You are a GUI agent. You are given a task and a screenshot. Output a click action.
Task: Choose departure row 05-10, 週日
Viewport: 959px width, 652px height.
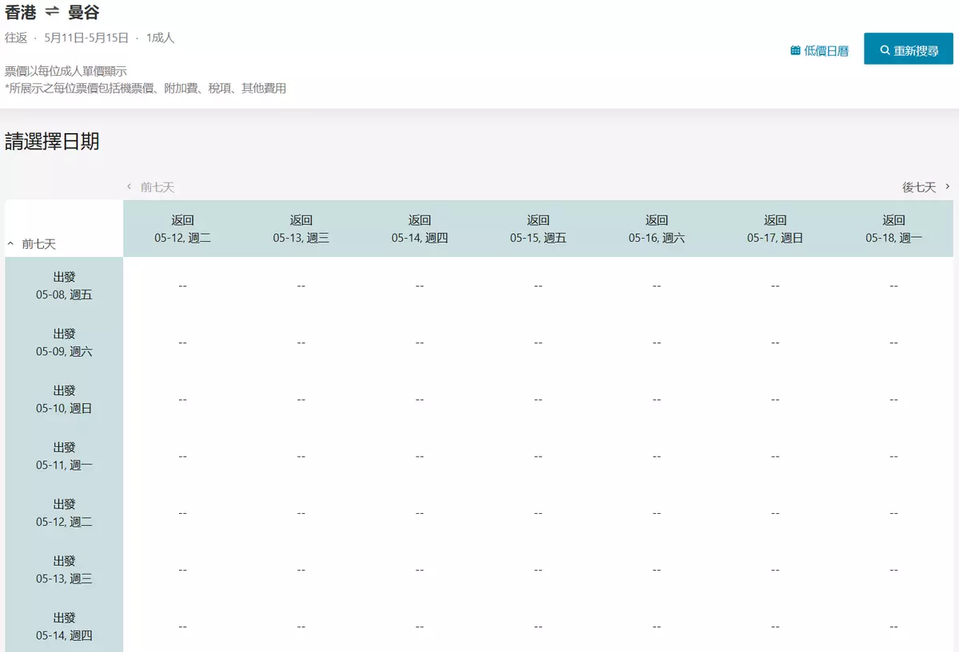coord(64,399)
